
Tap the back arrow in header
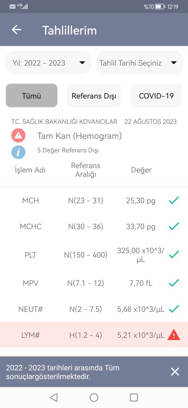point(16,30)
